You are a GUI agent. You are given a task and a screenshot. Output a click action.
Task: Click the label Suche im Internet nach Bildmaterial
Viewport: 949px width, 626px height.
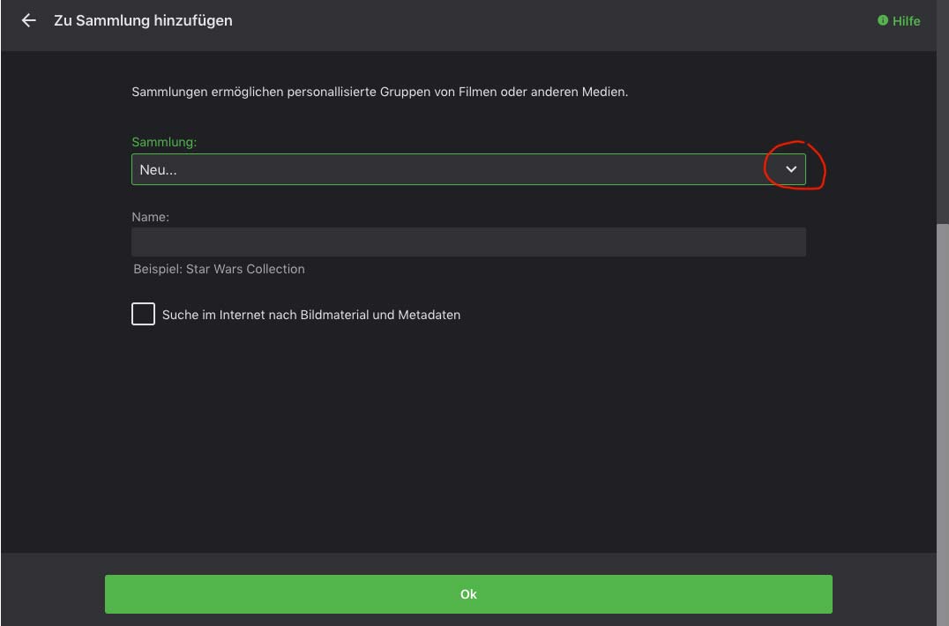(270, 315)
